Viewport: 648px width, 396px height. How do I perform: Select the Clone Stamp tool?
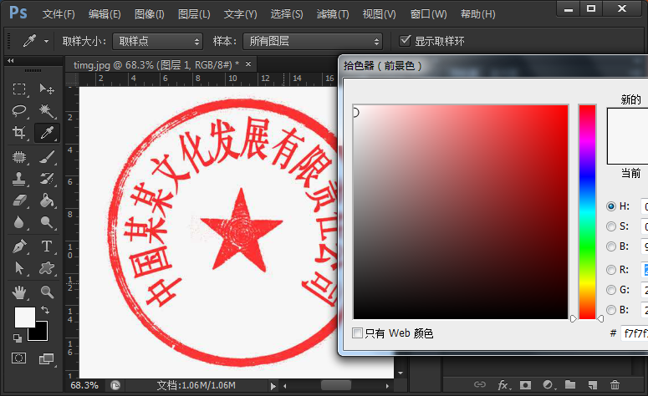[19, 179]
